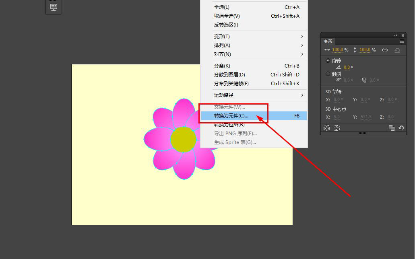Open the Transform panel options menu icon
This screenshot has width=415, height=259.
pyautogui.click(x=402, y=41)
